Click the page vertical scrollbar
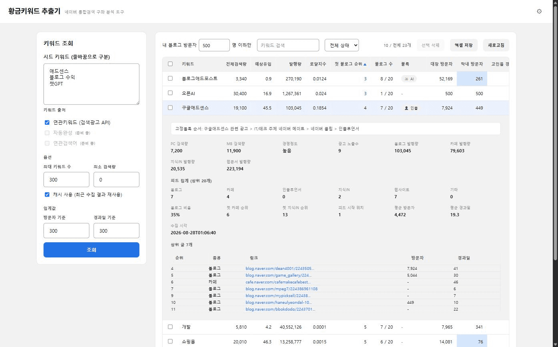 (555, 134)
